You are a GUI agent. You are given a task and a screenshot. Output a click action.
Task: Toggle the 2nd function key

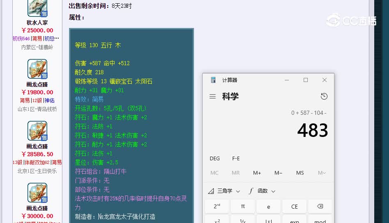coord(217,206)
